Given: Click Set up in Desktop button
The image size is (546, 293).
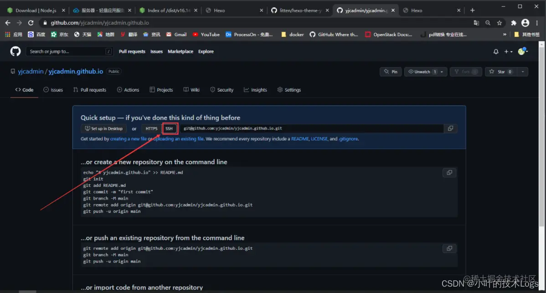Looking at the screenshot, I should 104,129.
